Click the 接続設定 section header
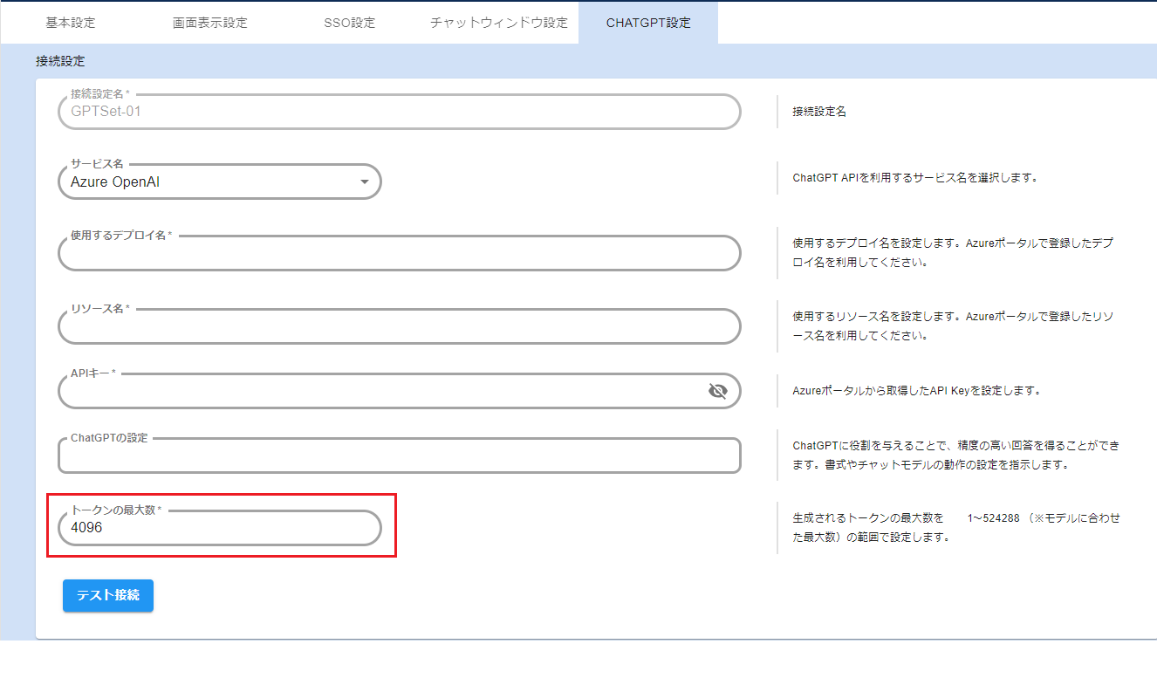The width and height of the screenshot is (1157, 685). 60,61
